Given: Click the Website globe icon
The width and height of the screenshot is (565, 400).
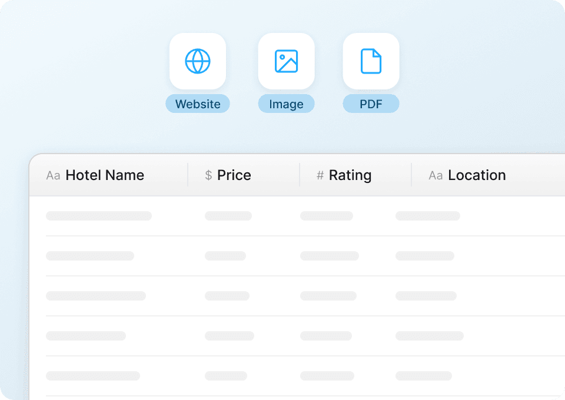Looking at the screenshot, I should 198,61.
